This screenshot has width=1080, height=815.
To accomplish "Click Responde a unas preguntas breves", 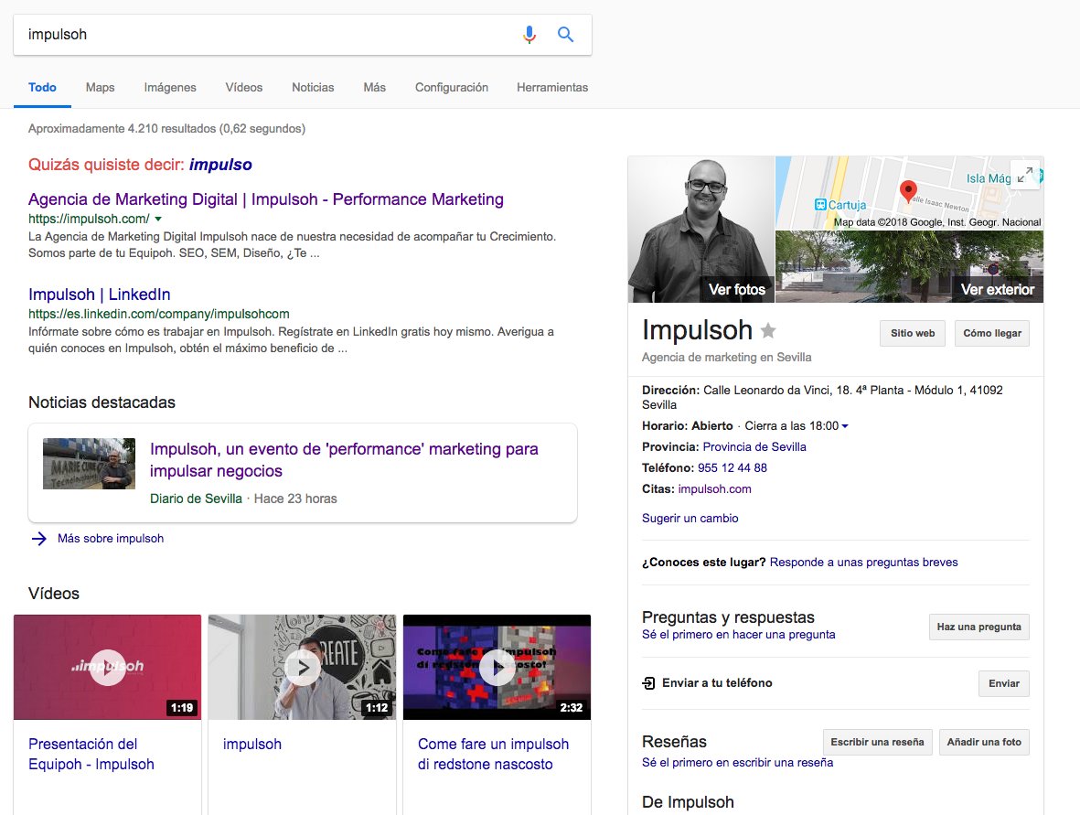I will [863, 563].
